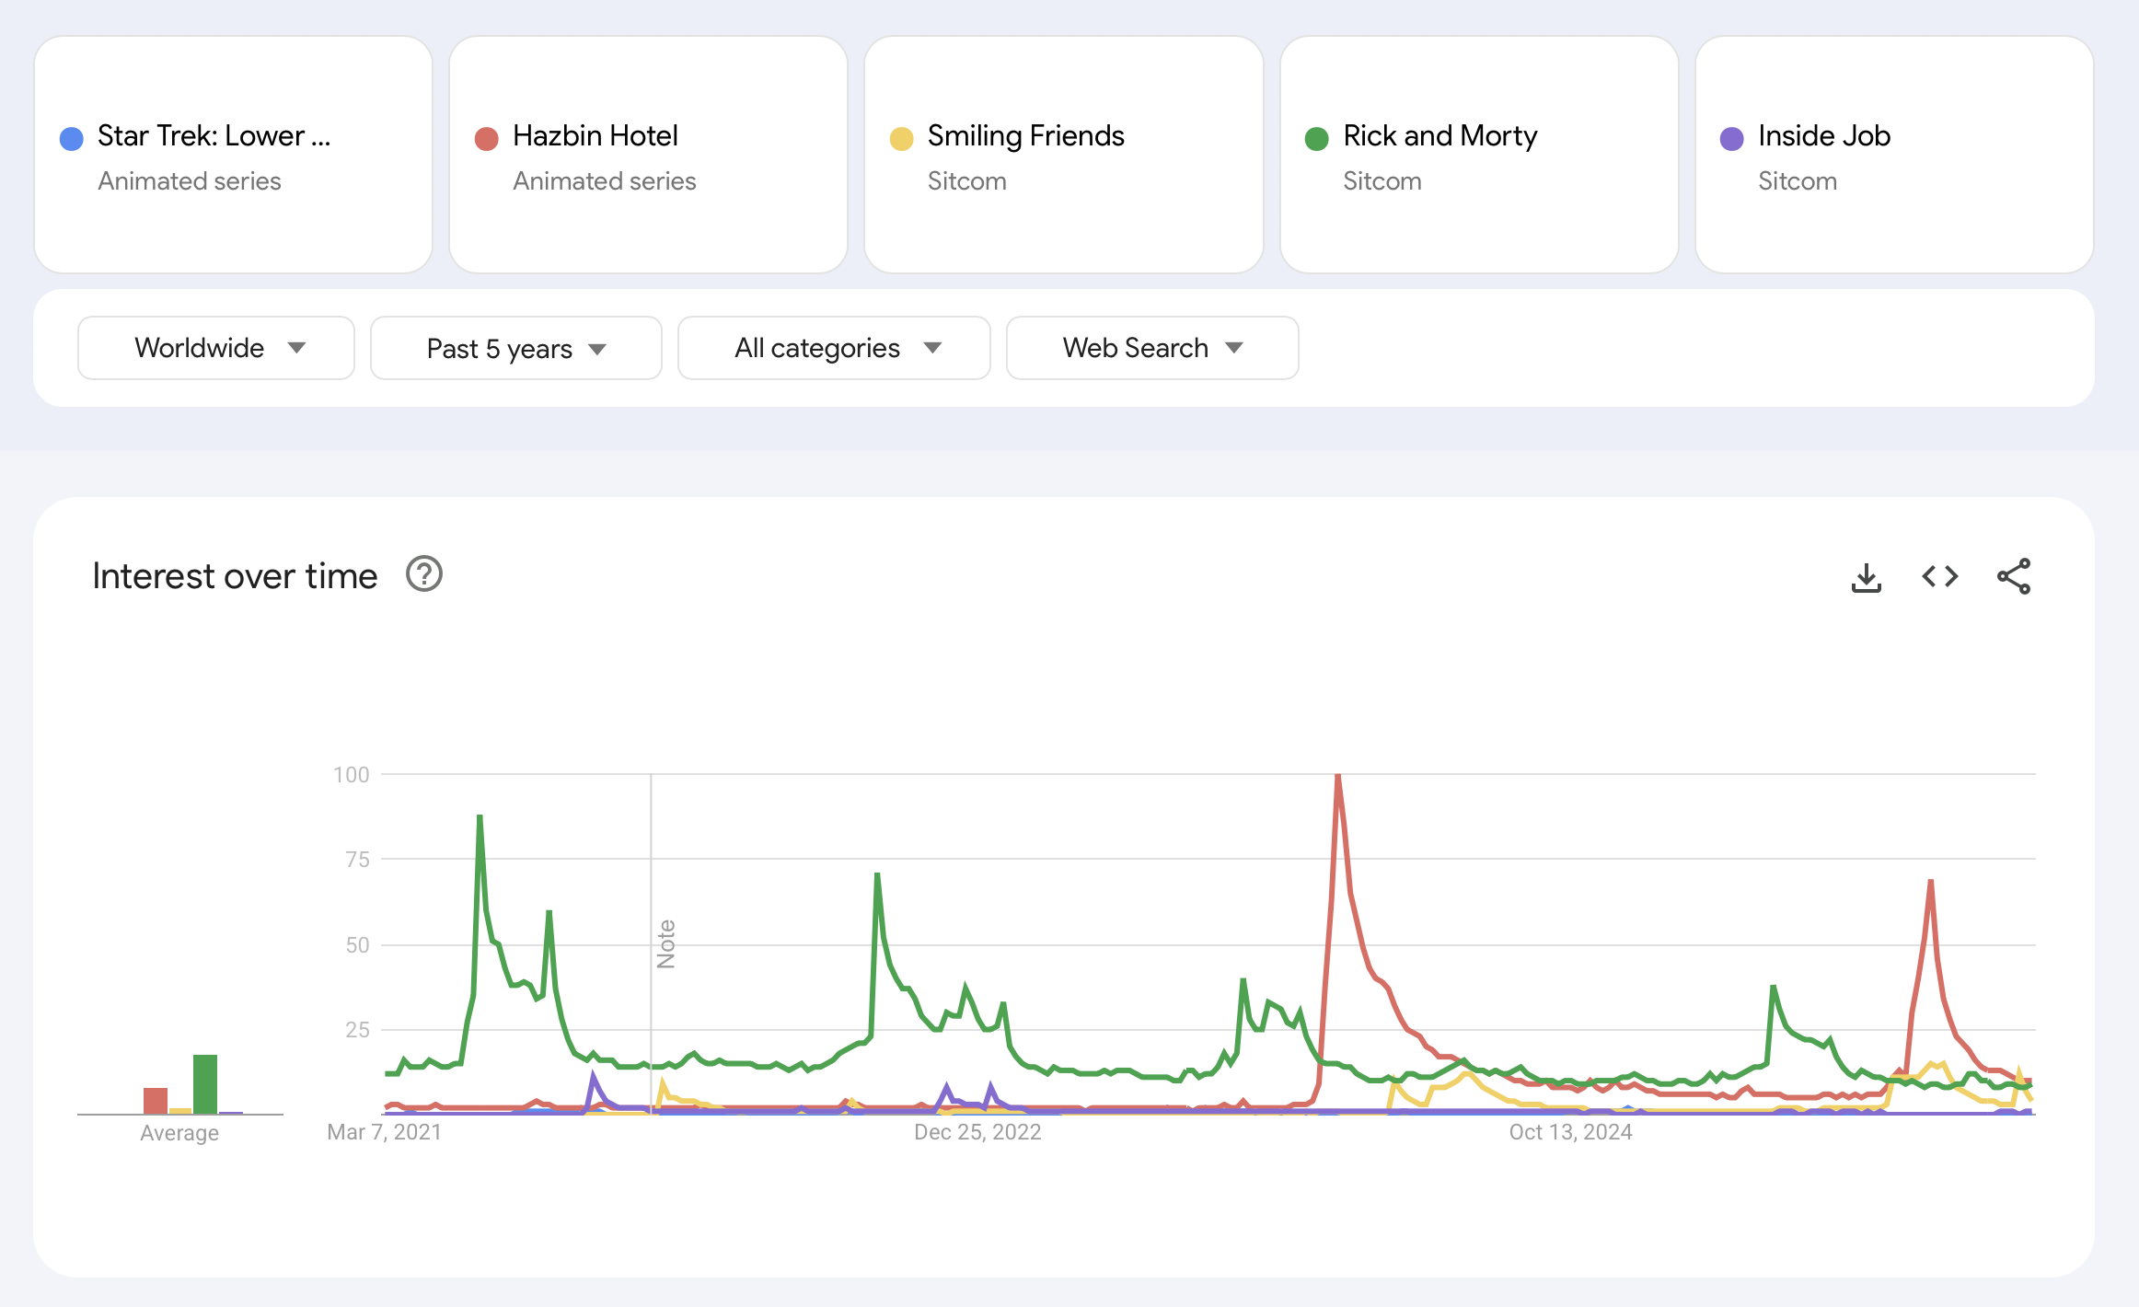This screenshot has height=1307, width=2139.
Task: Select the Hazbin Hotel search term
Action: [595, 136]
